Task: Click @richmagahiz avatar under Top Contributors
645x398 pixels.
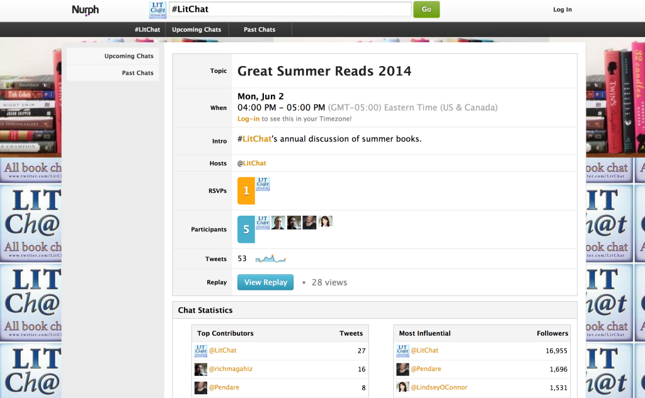Action: (201, 369)
